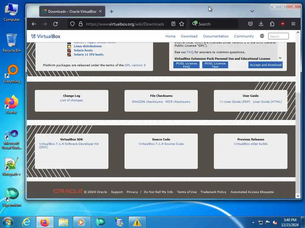Open VirtualBox 7.1.4 Software Developer Kit link
Viewport: 305px width, 228px height.
point(69,145)
